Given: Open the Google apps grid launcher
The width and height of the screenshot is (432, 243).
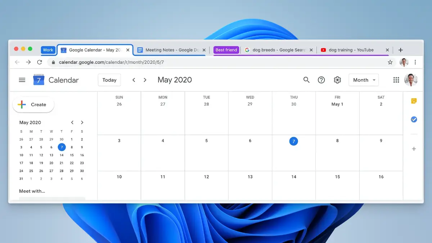Looking at the screenshot, I should tap(396, 80).
